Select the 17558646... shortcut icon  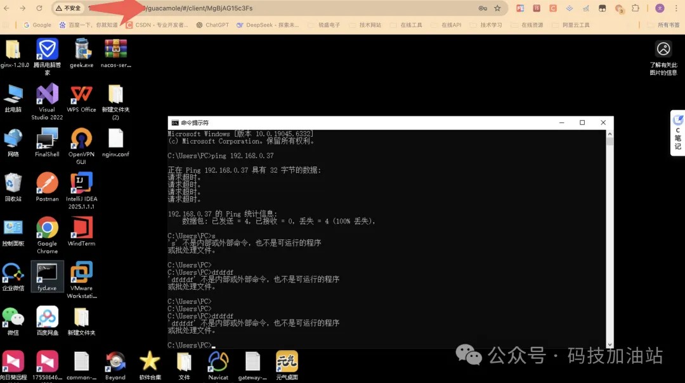[47, 365]
